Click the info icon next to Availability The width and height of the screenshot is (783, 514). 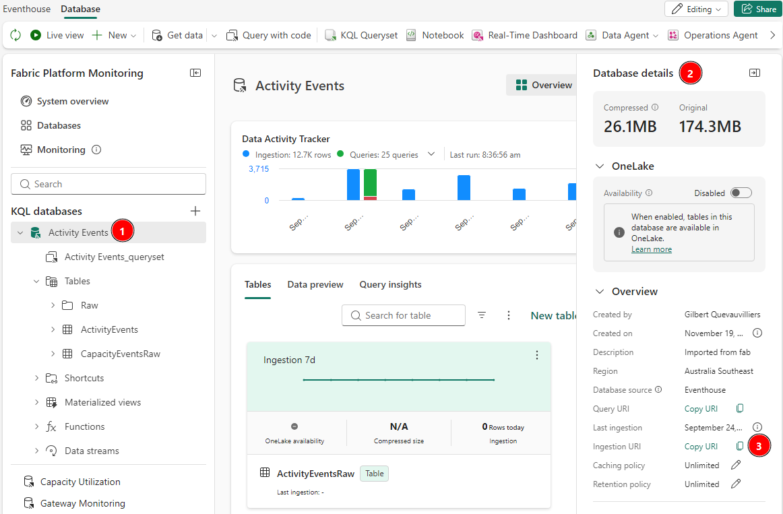tap(649, 193)
